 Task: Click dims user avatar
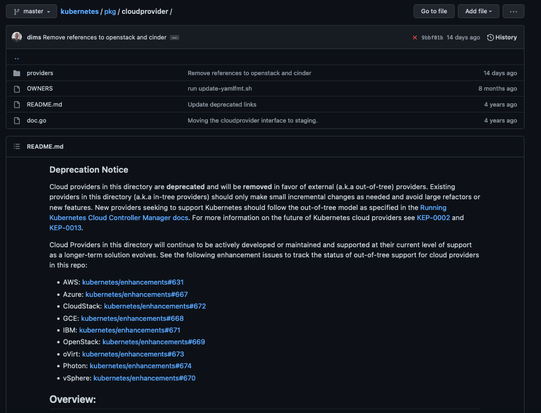pos(17,37)
